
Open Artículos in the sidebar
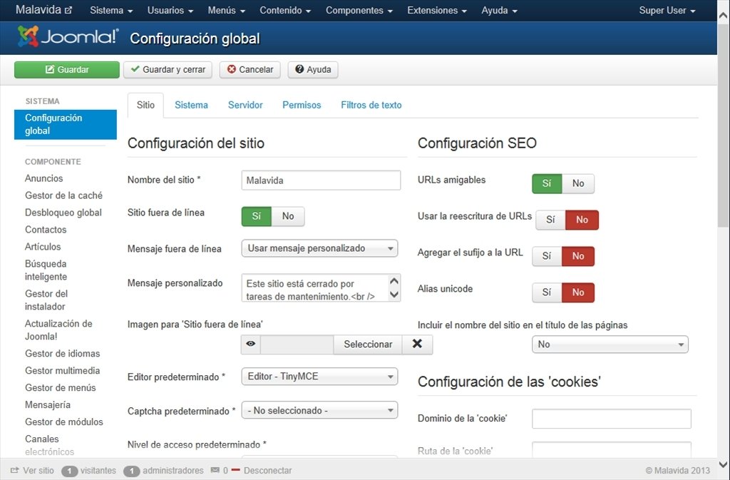[x=43, y=247]
